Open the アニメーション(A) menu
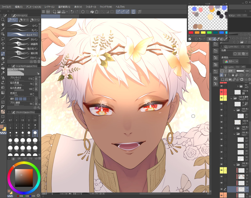This screenshot has width=251, height=198. 34,7
